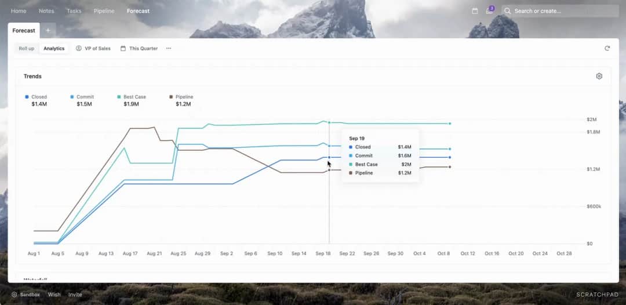Screen dimensions: 626x305
Task: Toggle Commit series in legend
Action: coord(82,97)
